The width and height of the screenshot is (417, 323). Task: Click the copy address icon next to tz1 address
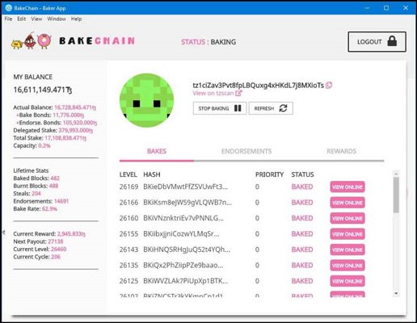(329, 86)
